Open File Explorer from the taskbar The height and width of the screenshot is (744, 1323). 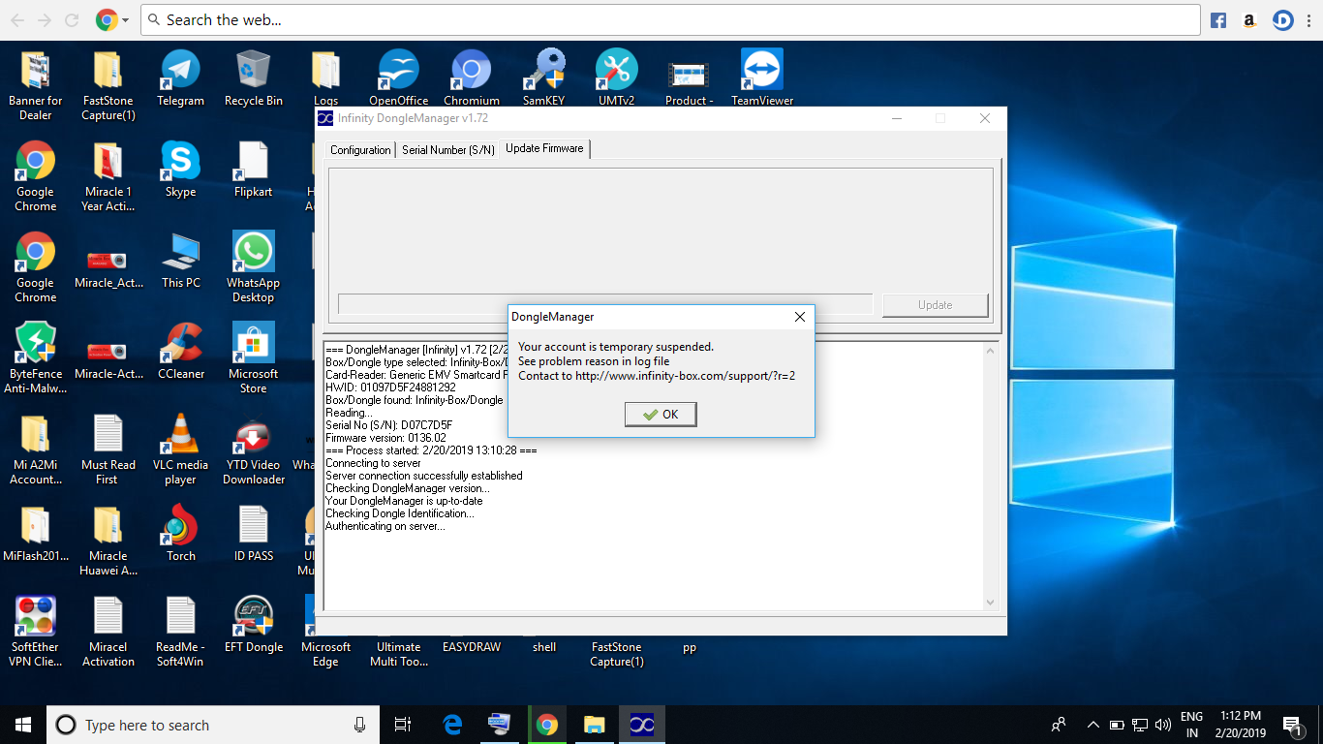coord(594,725)
